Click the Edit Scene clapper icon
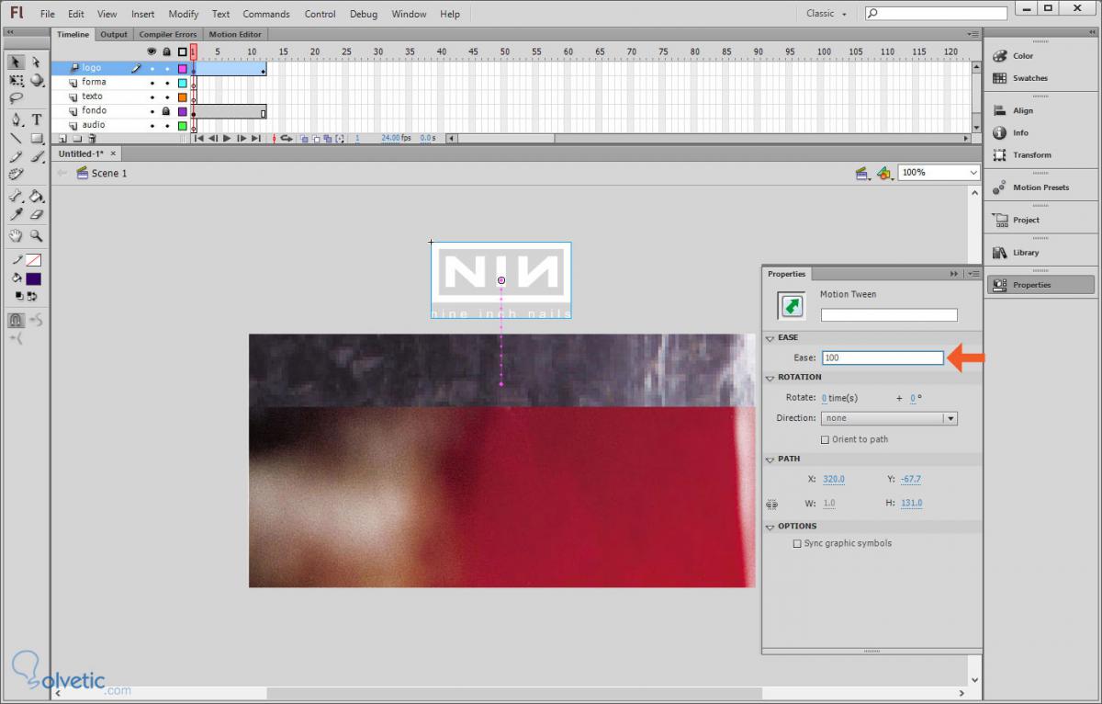The image size is (1102, 704). (x=861, y=173)
